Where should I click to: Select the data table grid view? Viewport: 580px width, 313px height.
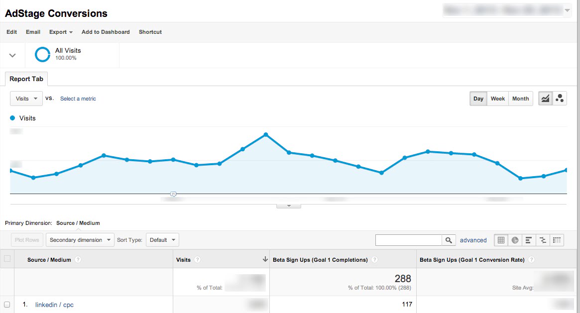click(501, 240)
